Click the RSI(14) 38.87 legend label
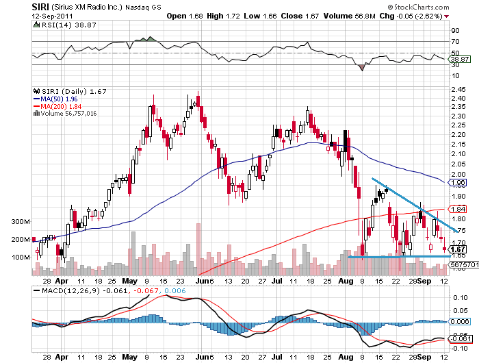Viewport: 479px width, 363px height. pyautogui.click(x=68, y=25)
